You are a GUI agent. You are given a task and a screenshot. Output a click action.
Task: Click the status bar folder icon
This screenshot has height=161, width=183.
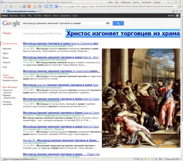[152, 159]
